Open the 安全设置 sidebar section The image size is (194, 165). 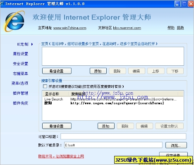[x=21, y=64]
